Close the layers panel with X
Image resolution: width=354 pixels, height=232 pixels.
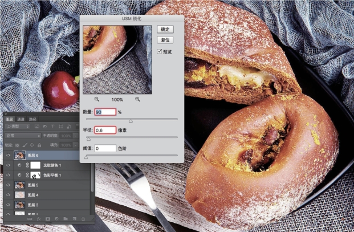(x=6, y=115)
